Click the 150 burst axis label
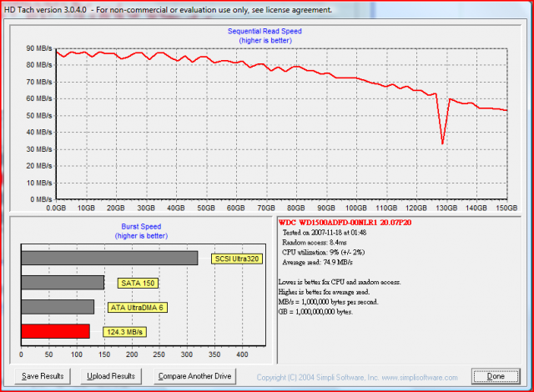 click(104, 354)
